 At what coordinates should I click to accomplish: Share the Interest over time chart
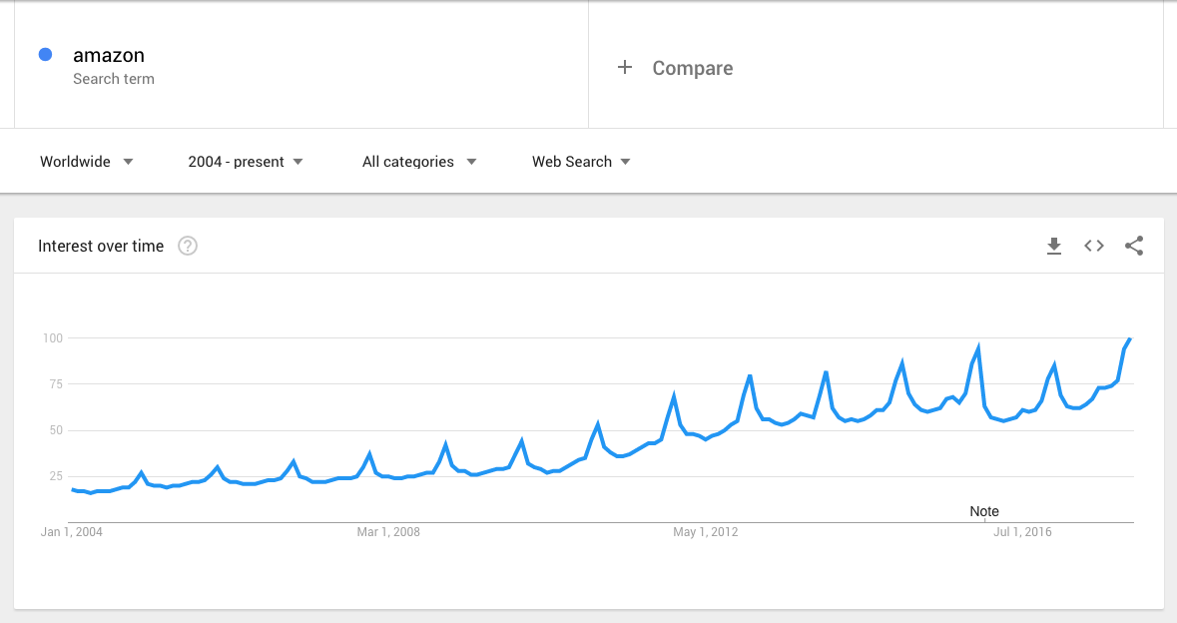coord(1134,246)
